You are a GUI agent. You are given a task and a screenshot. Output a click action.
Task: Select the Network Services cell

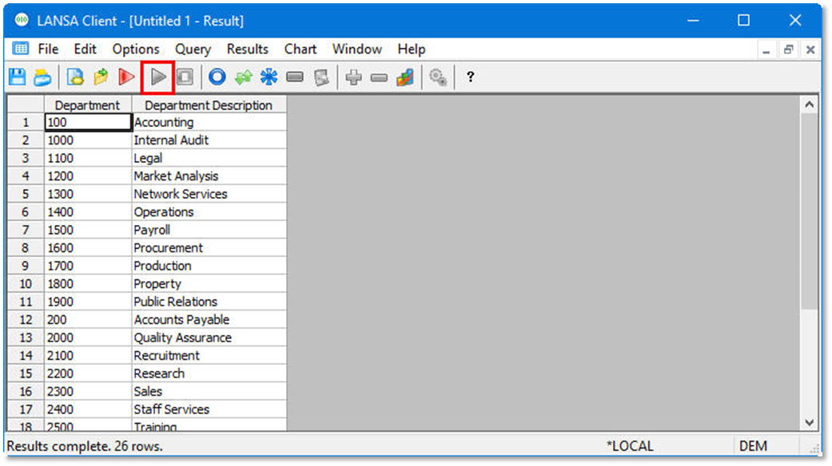tap(209, 194)
